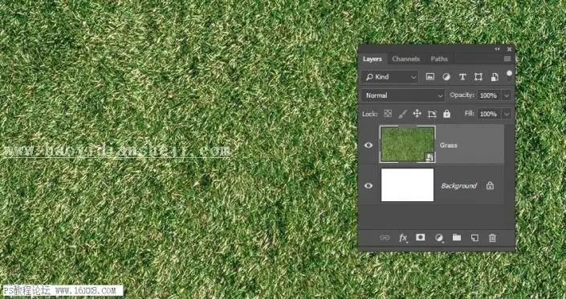Filter for smart objects icon
Screen dimensions: 566x299
pos(495,77)
